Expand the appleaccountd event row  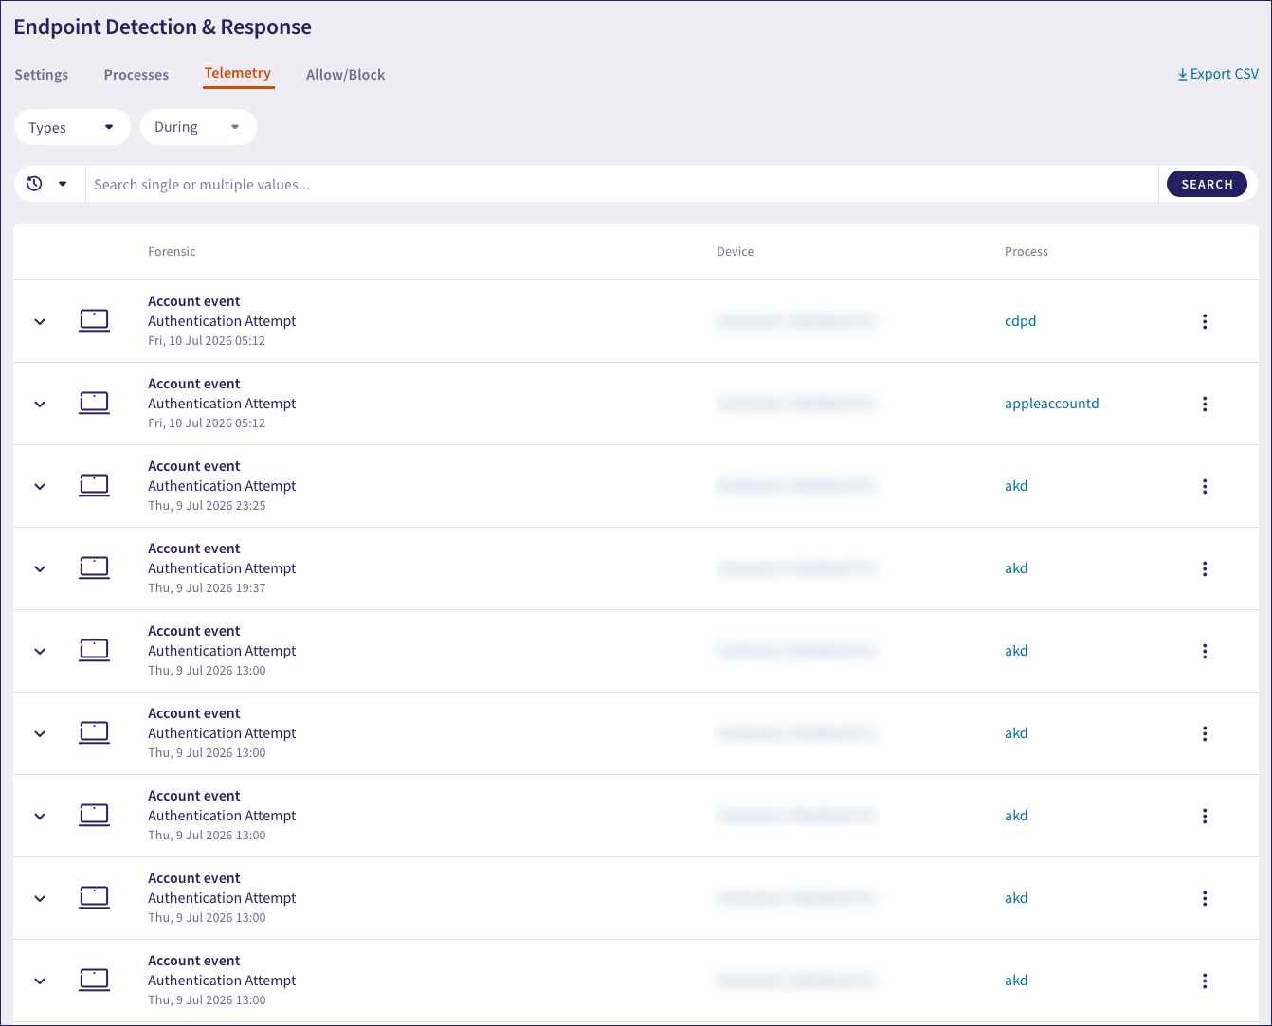(x=40, y=405)
